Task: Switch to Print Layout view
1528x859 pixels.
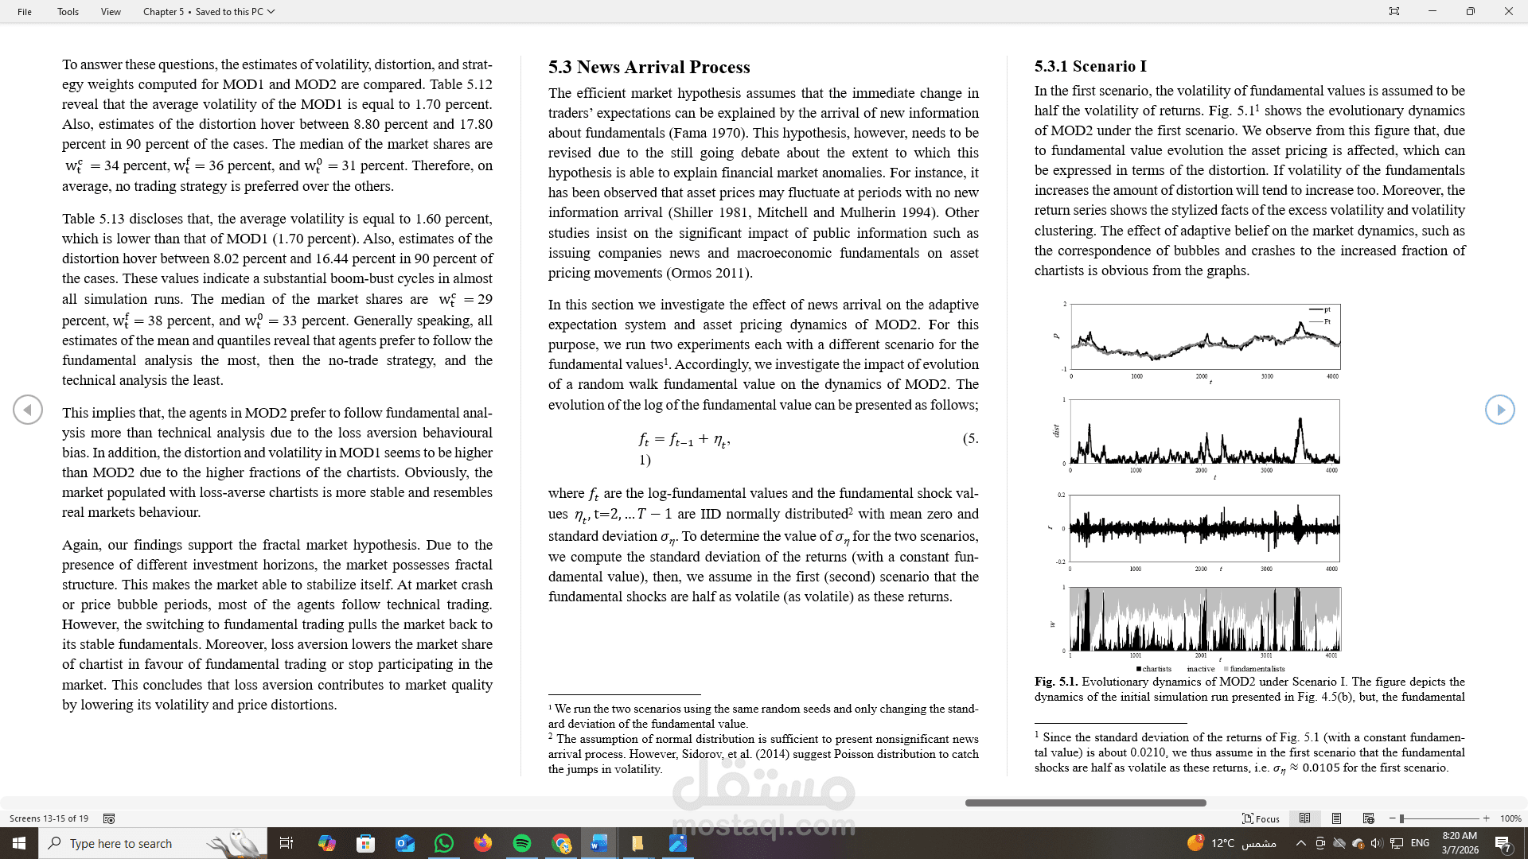Action: pyautogui.click(x=1336, y=818)
